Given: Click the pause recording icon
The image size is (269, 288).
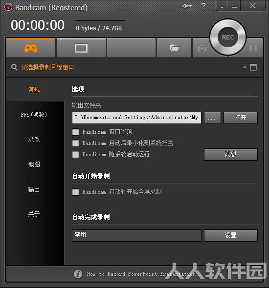Looking at the screenshot, I should pyautogui.click(x=253, y=48).
